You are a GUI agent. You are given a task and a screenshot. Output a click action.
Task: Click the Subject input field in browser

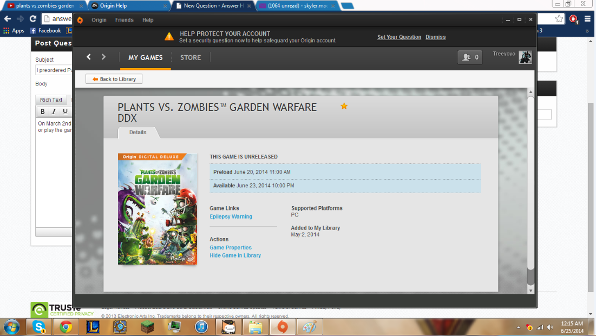54,70
